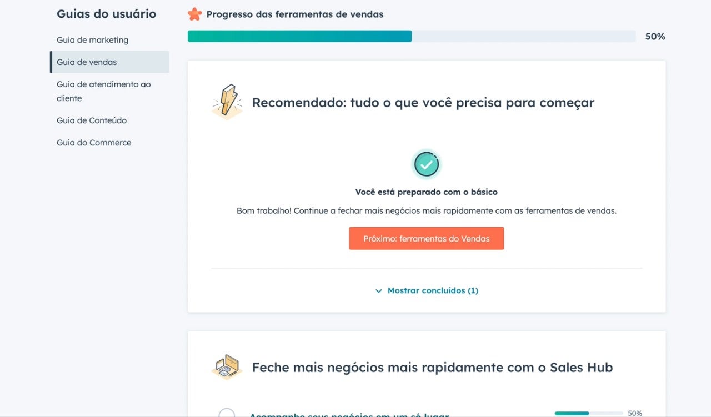The height and width of the screenshot is (417, 711).
Task: Select the empty circle for the first Sales Hub task
Action: 227,413
